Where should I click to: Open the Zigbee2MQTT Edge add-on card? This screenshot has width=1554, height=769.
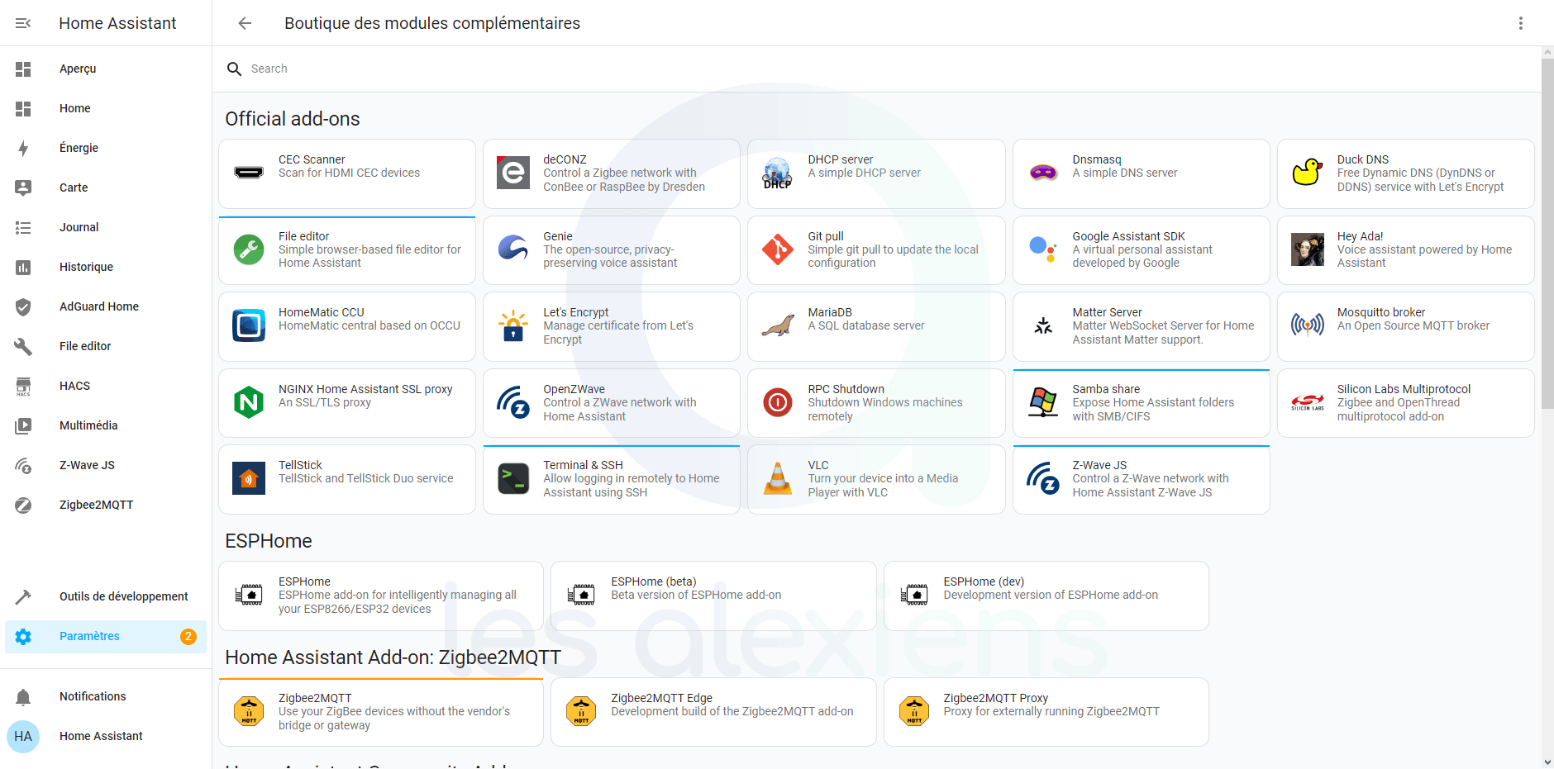coord(713,712)
